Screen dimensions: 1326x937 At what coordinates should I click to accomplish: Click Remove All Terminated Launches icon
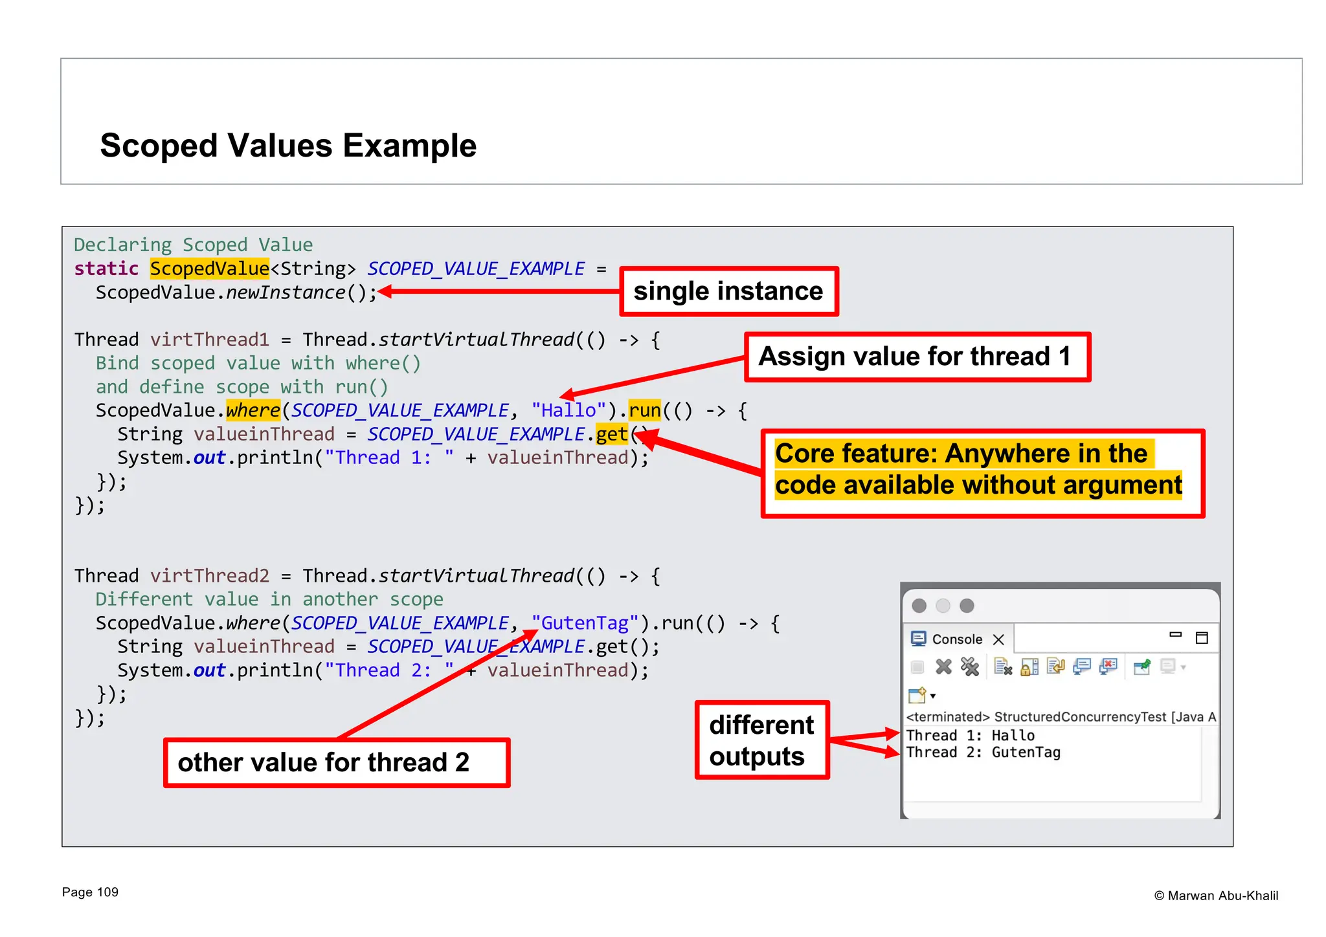click(x=969, y=667)
